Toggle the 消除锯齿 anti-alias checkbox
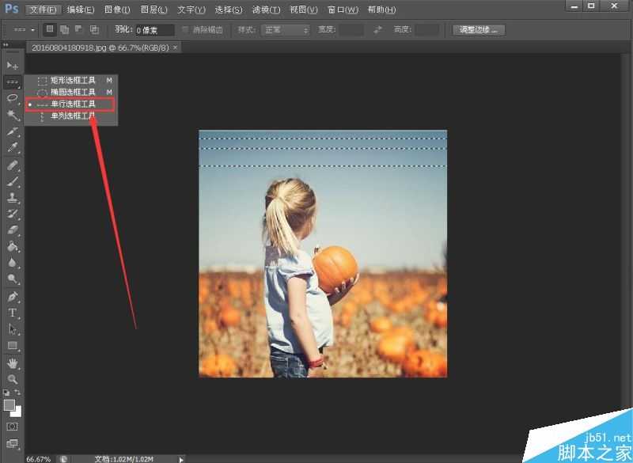633x463 pixels. 186,30
